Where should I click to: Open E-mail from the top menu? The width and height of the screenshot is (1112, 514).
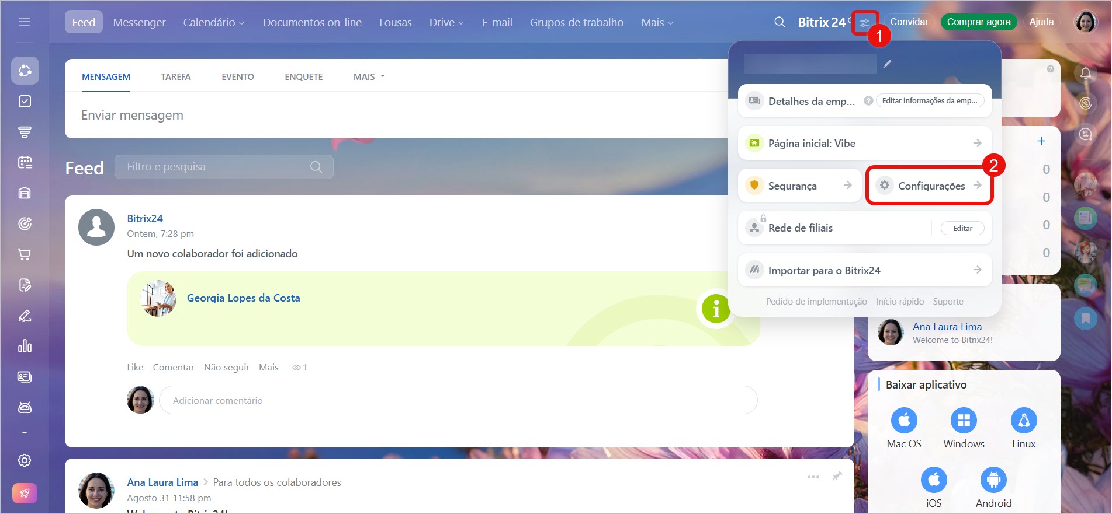pos(497,22)
